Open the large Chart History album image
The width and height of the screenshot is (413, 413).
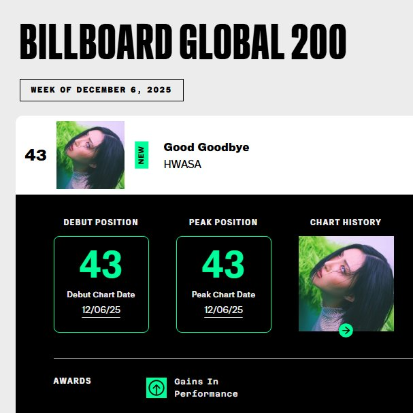(346, 282)
